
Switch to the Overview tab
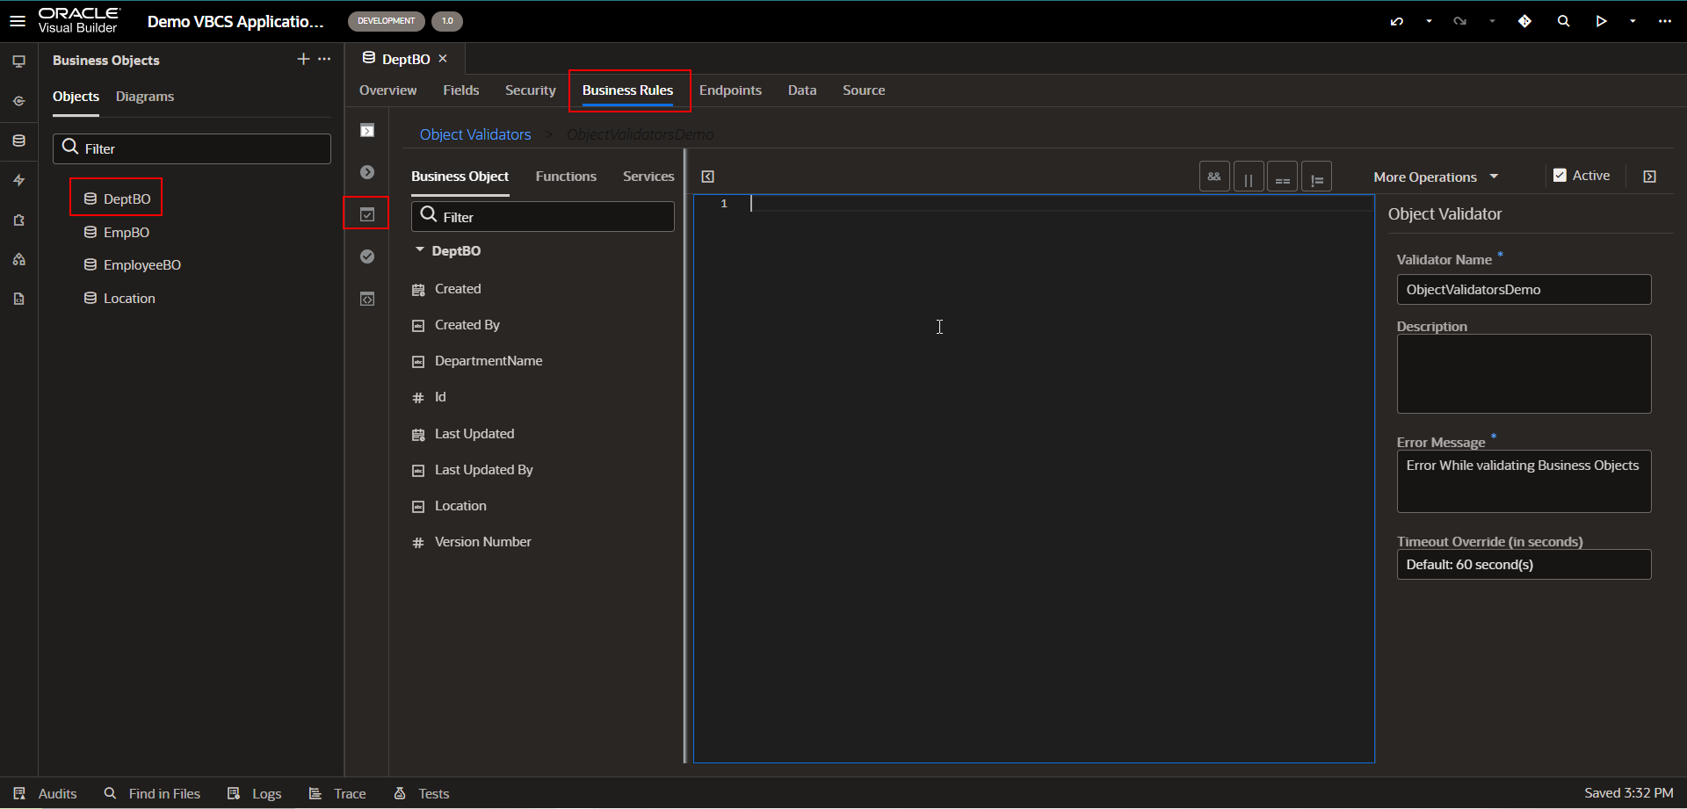[388, 90]
